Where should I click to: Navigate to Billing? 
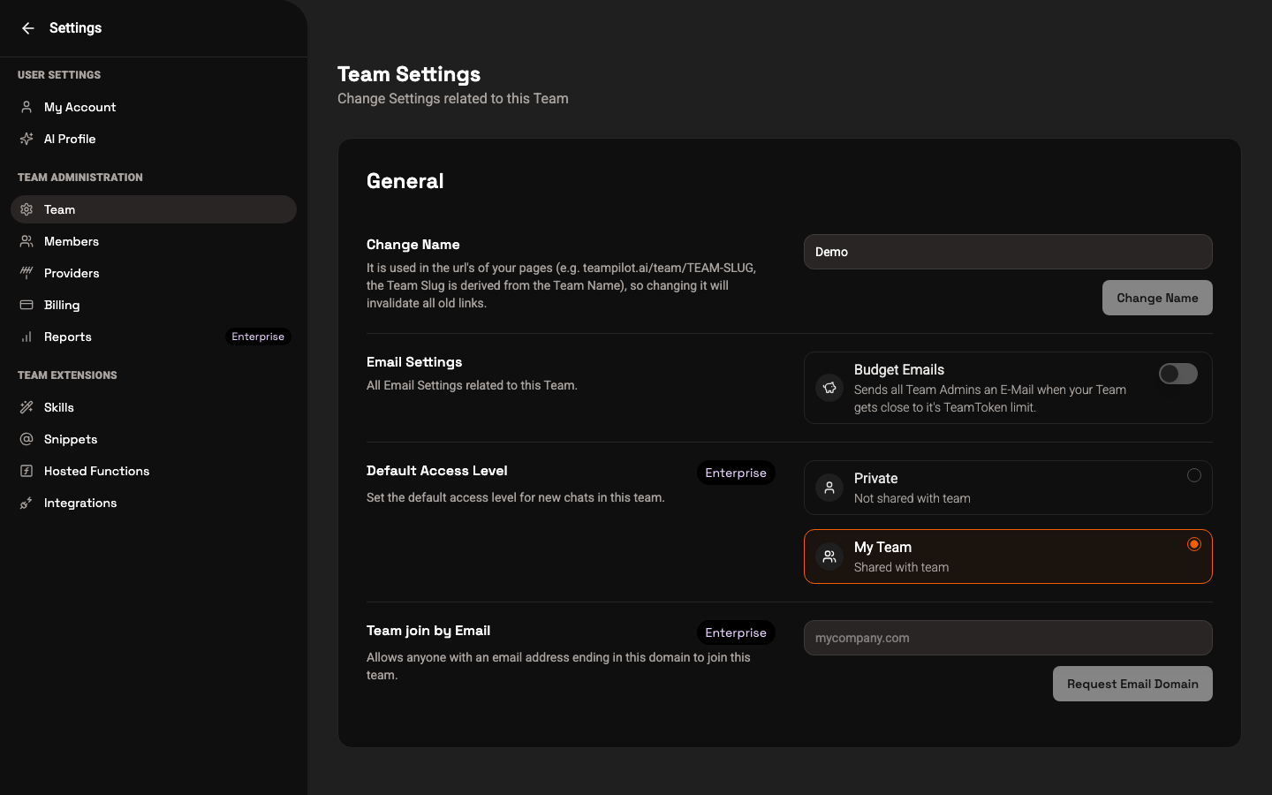coord(154,305)
